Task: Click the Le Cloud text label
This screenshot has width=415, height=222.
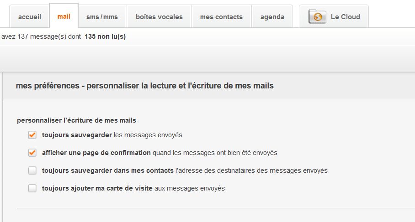Action: click(x=345, y=17)
